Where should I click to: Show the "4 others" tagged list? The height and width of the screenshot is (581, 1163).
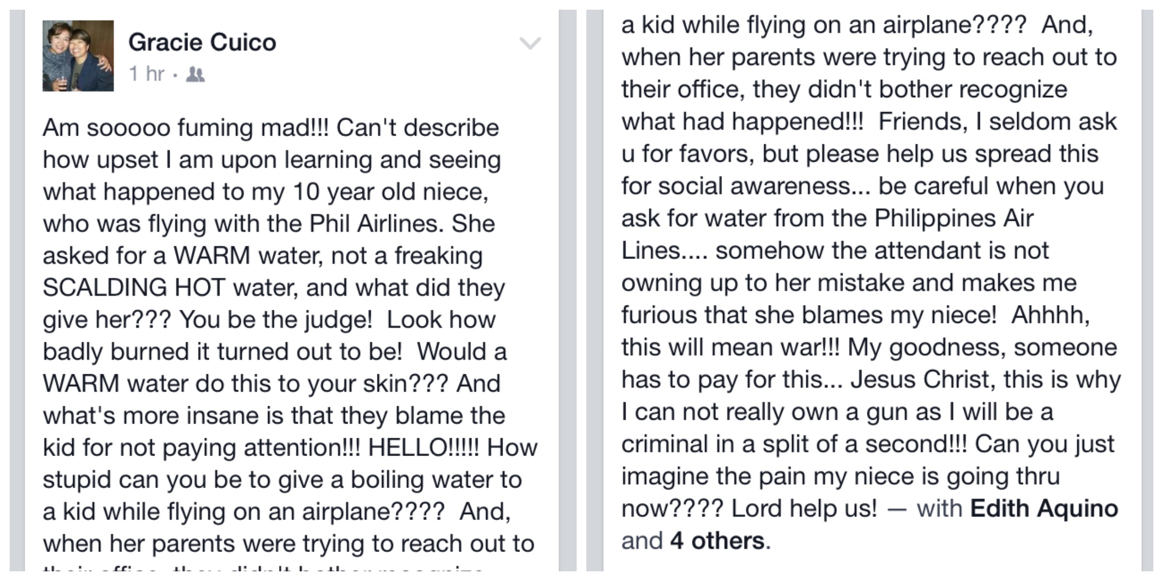tap(717, 541)
